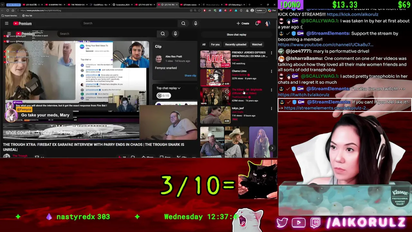Image resolution: width=412 pixels, height=232 pixels.
Task: Click the Create button in YouTube header
Action: coord(243,23)
